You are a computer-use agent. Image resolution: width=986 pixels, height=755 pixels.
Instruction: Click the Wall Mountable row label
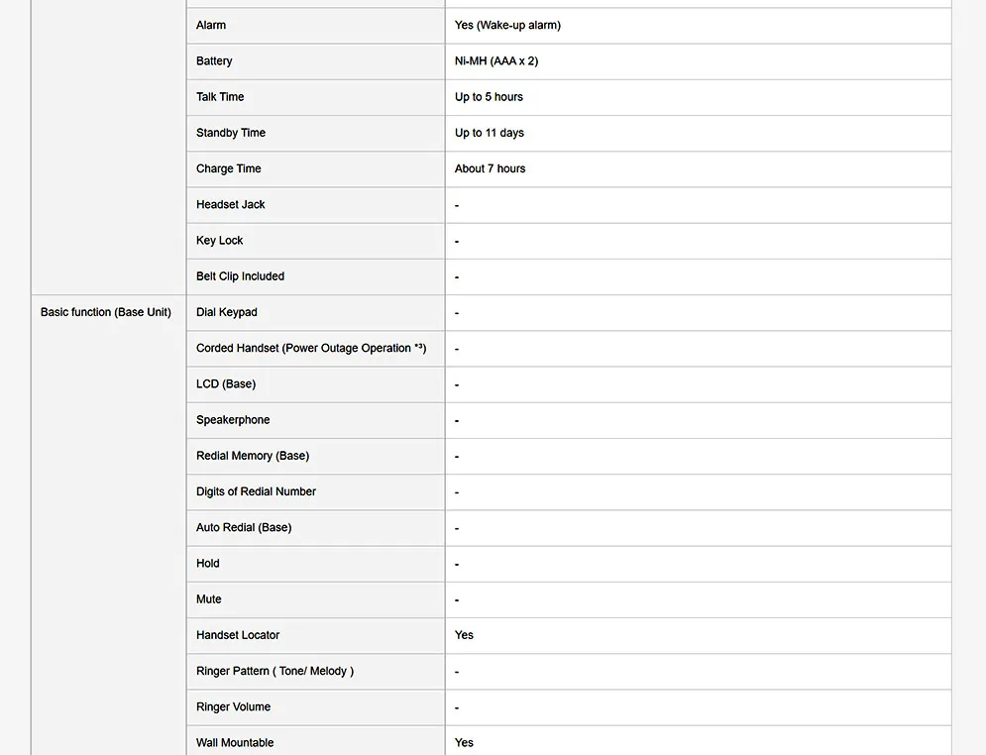pyautogui.click(x=235, y=742)
